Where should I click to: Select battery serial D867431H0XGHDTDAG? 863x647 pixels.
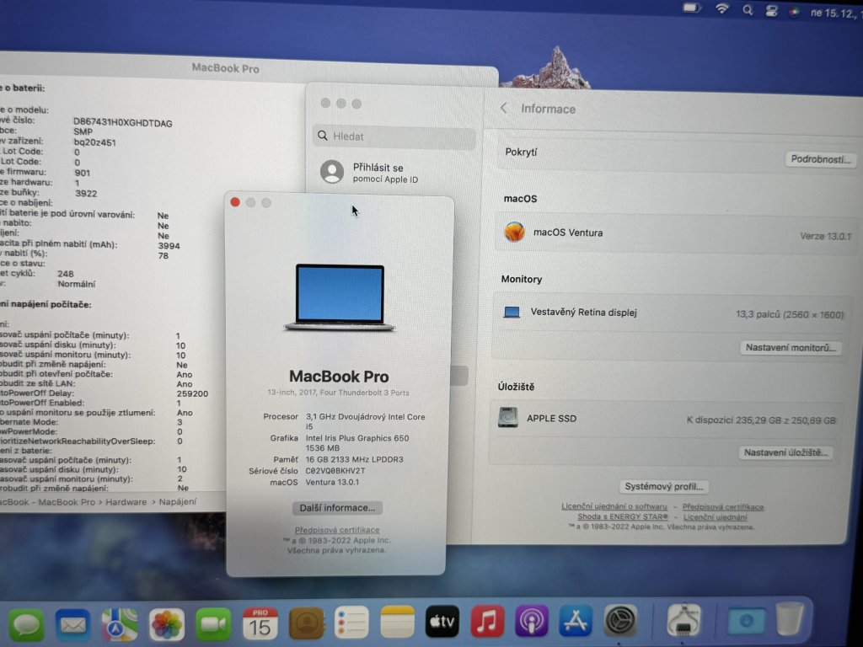point(123,123)
